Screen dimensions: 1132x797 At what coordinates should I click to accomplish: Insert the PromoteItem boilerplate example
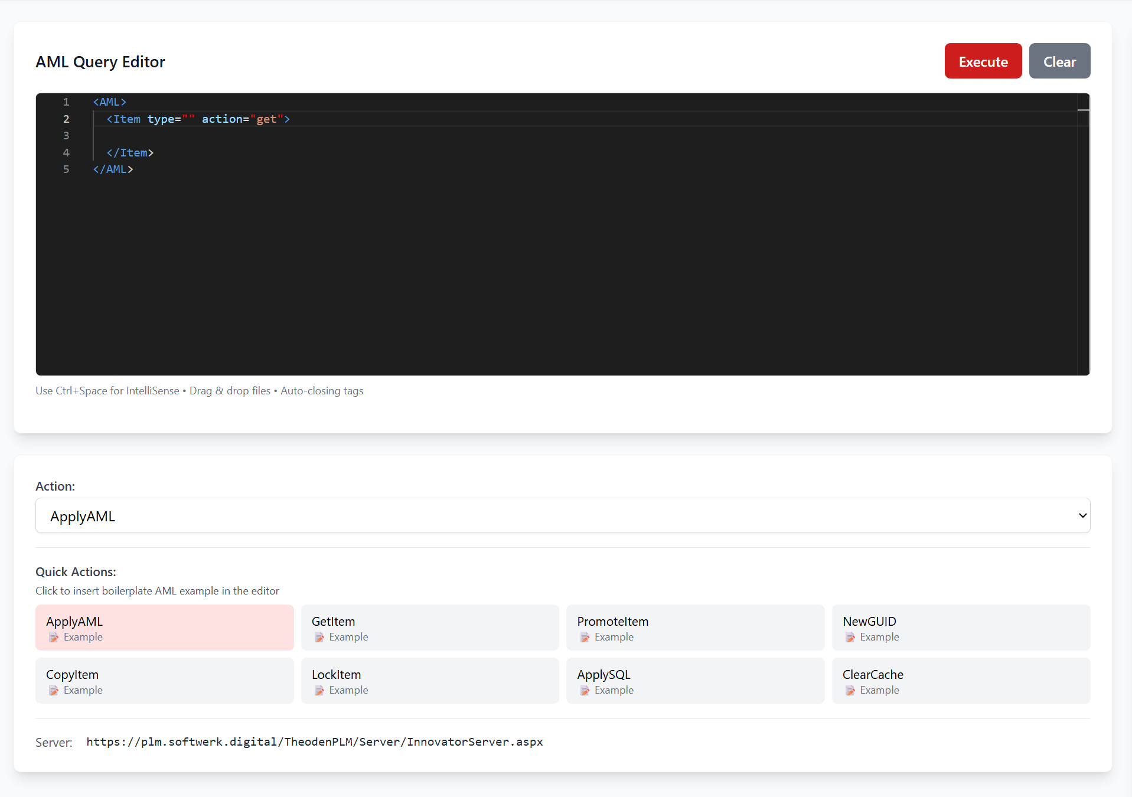(x=695, y=628)
